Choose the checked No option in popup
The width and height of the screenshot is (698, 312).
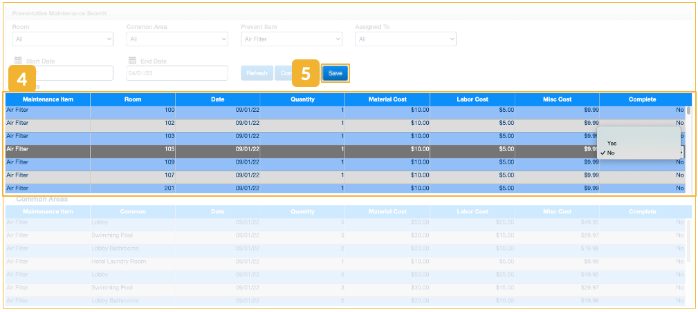click(611, 153)
